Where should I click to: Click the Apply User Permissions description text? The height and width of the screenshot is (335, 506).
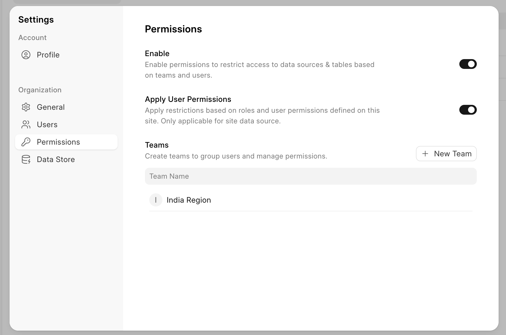[262, 115]
